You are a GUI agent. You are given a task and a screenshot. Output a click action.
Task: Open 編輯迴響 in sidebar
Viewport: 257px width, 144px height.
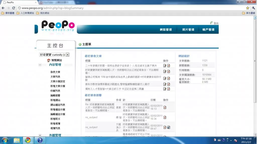pos(55,96)
